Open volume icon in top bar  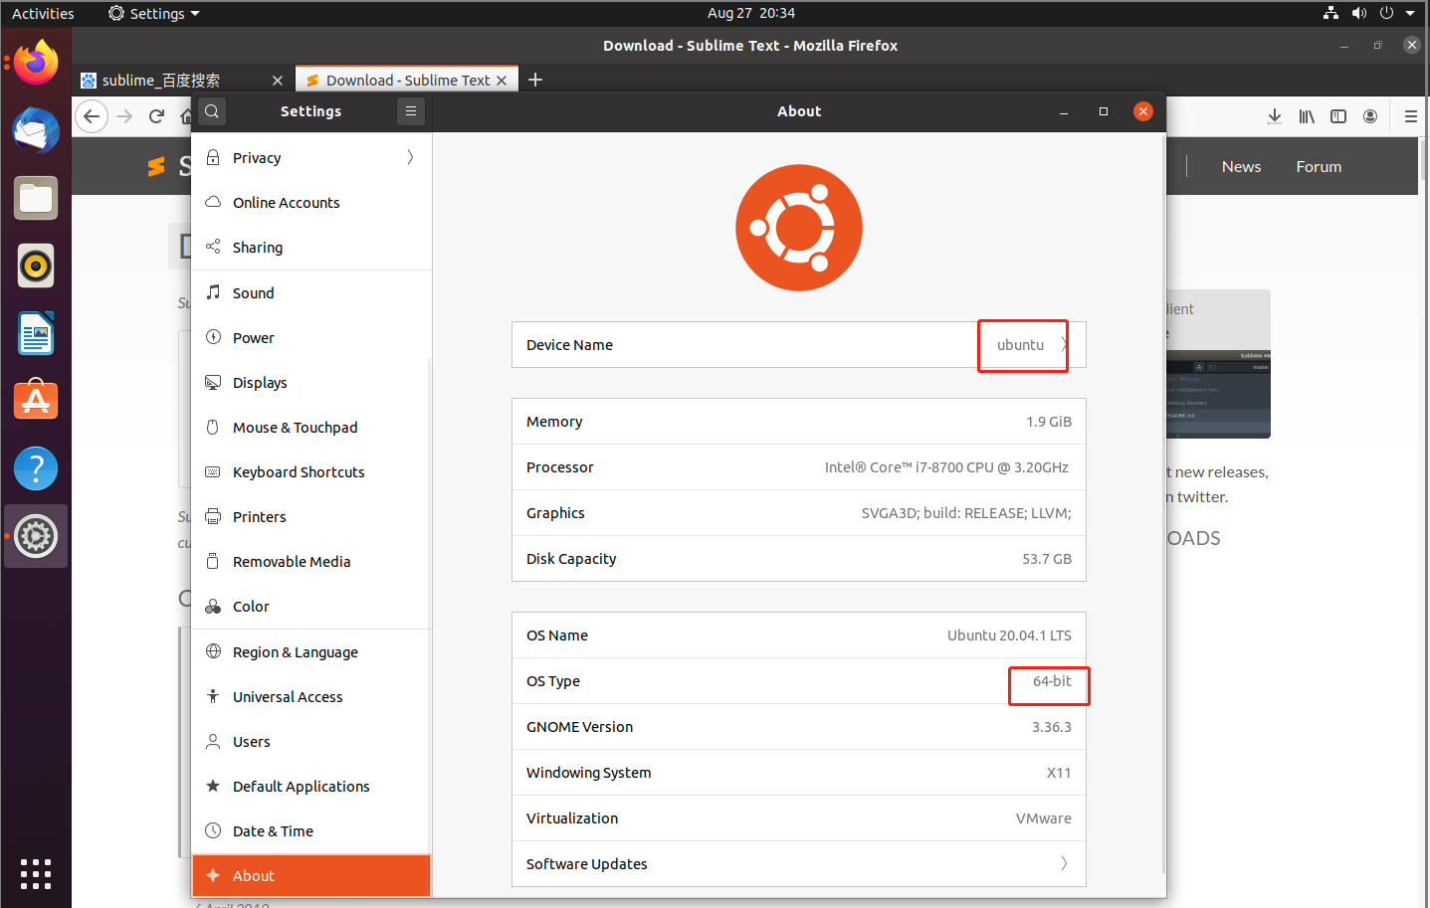tap(1359, 13)
